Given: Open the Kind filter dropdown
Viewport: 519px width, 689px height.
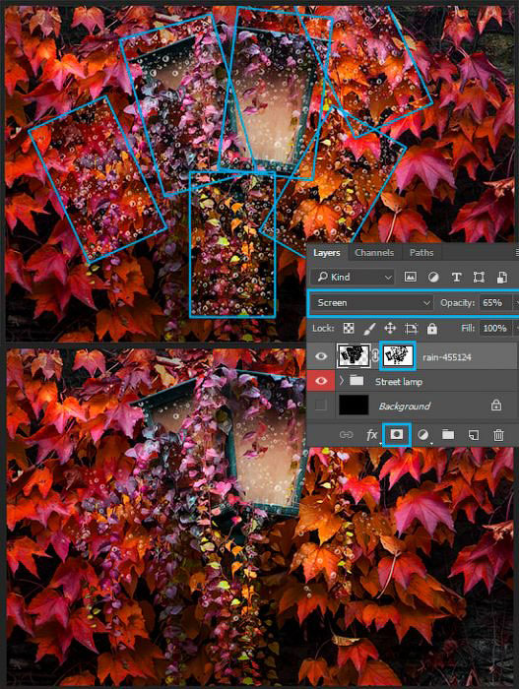Looking at the screenshot, I should [355, 277].
